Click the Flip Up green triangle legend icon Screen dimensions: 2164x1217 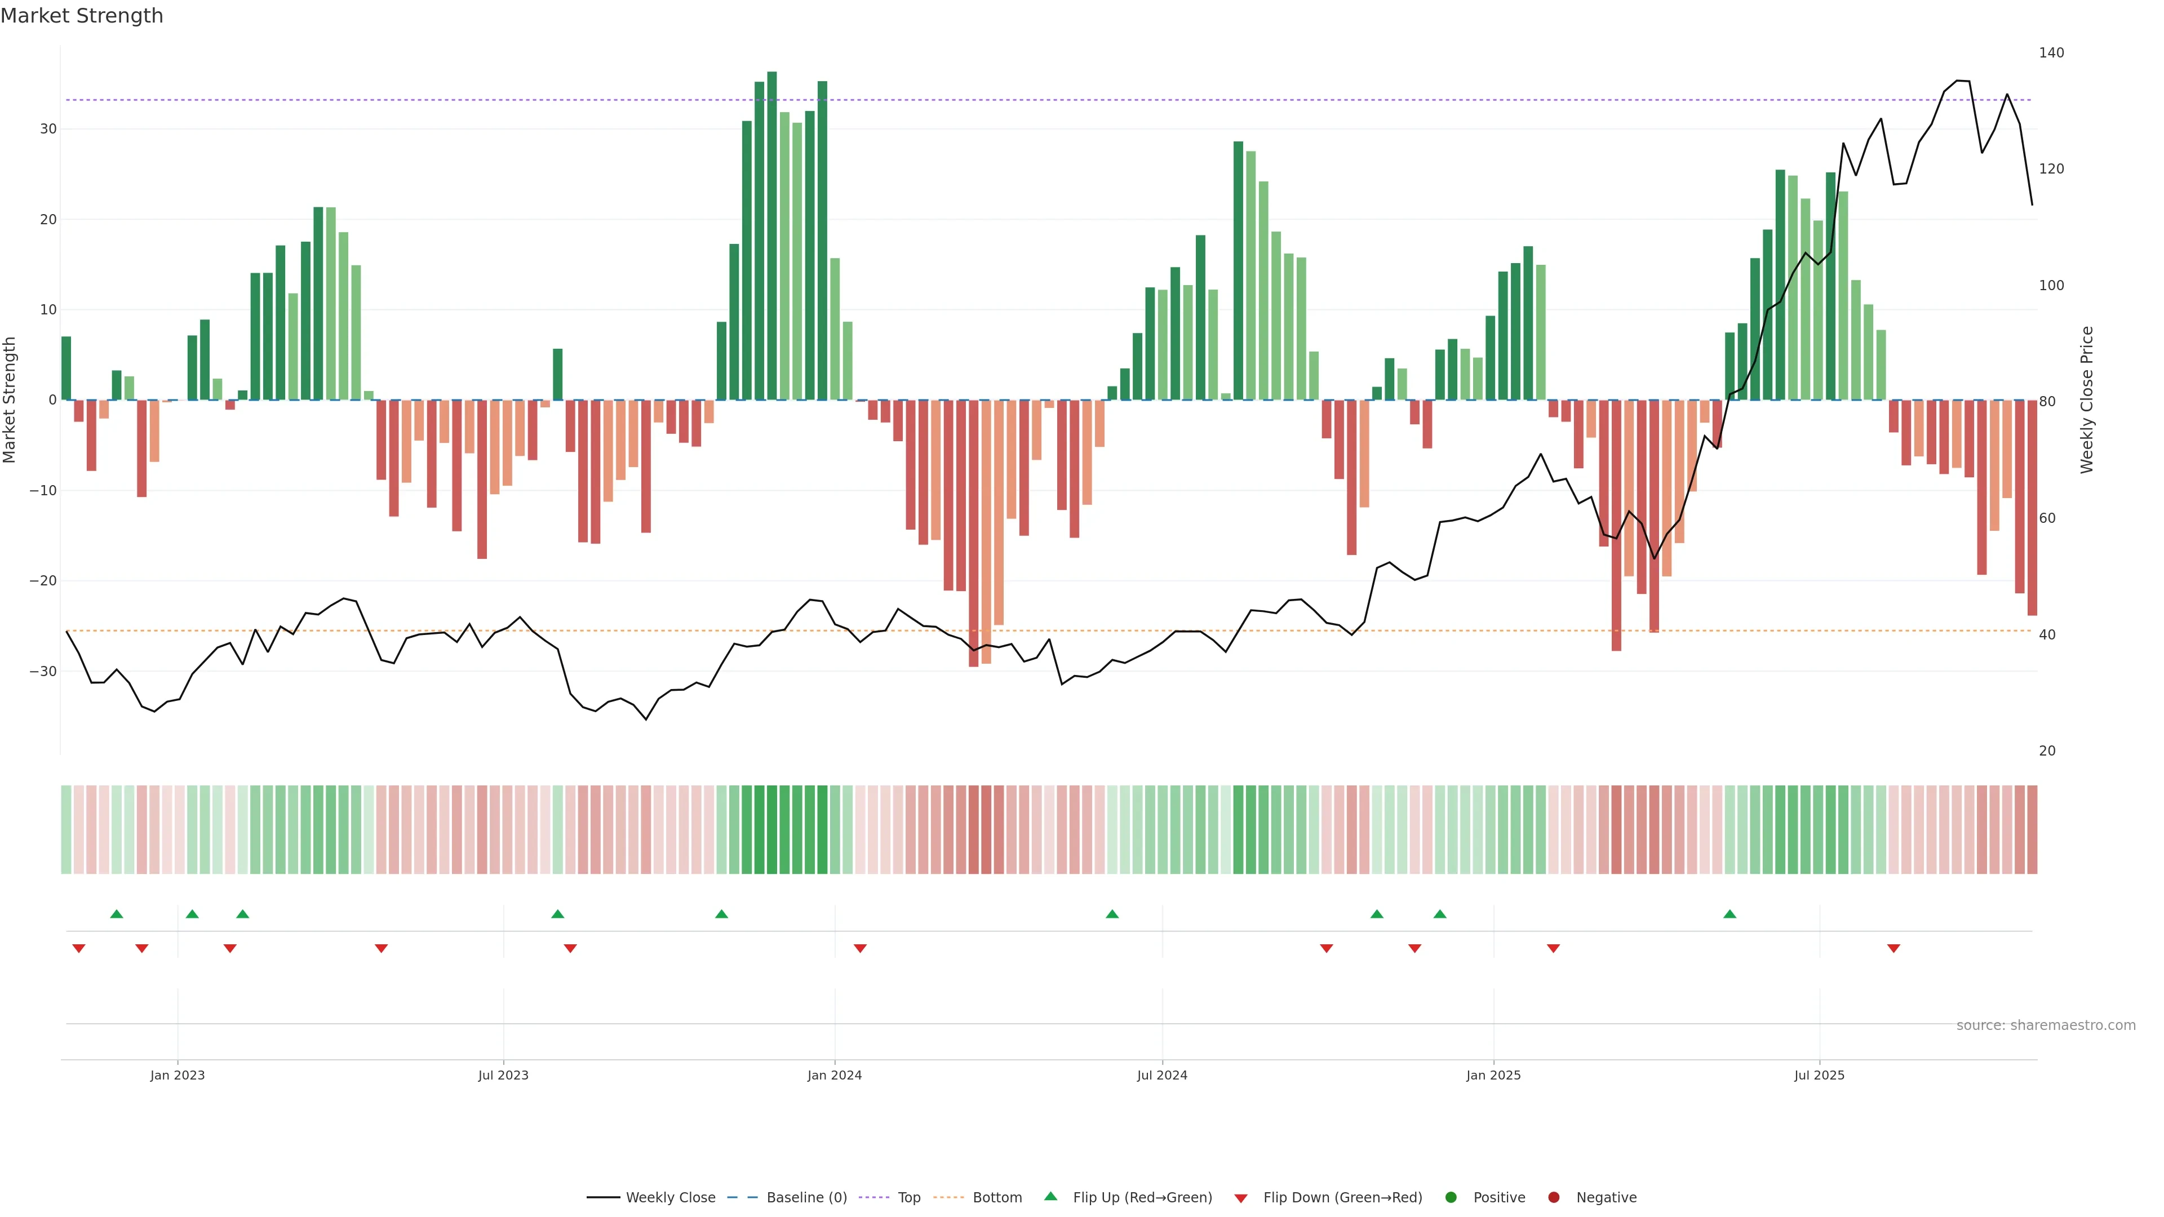point(1050,1196)
